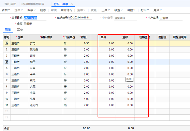Click the 9.30 quantity cell
Image resolution: width=190 pixels, height=131 pixels.
pos(83,43)
